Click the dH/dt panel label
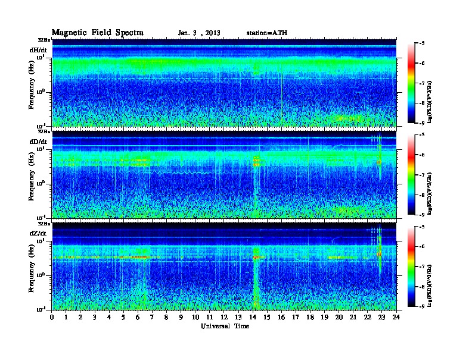 (38, 50)
